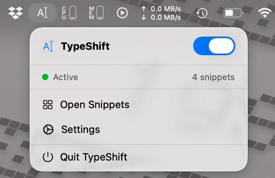Click the TypeShift menu bar icon
This screenshot has height=178, width=275.
coord(42,13)
